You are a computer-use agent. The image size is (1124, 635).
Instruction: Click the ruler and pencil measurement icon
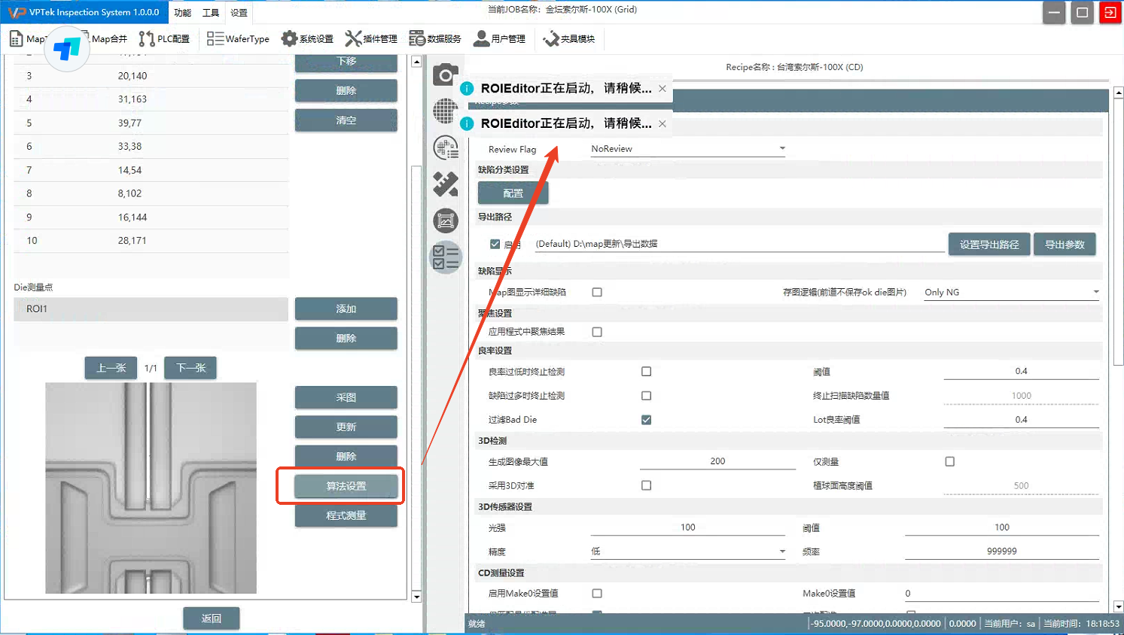445,184
